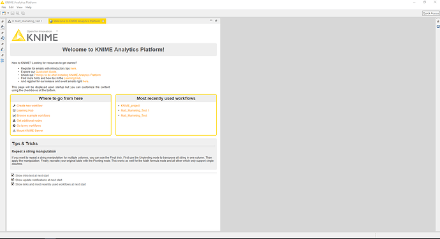This screenshot has width=440, height=239.
Task: Click the 'Repeat a string manipulation' tip title
Action: coord(34,152)
